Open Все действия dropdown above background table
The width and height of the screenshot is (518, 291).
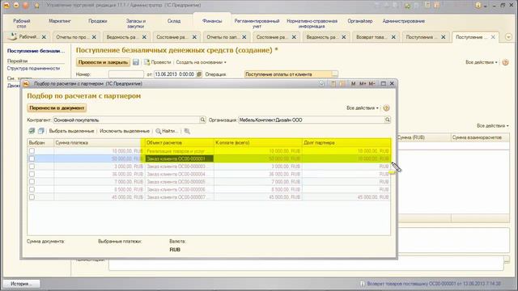click(493, 126)
